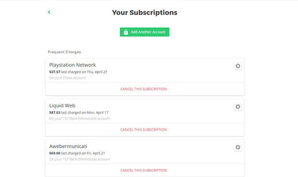The height and width of the screenshot is (177, 298).
Task: Cancel the Liquid Web subscription
Action: [144, 130]
